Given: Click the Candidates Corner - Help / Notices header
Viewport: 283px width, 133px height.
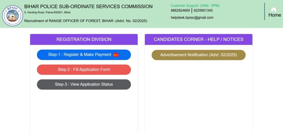Looking at the screenshot, I should [x=198, y=39].
